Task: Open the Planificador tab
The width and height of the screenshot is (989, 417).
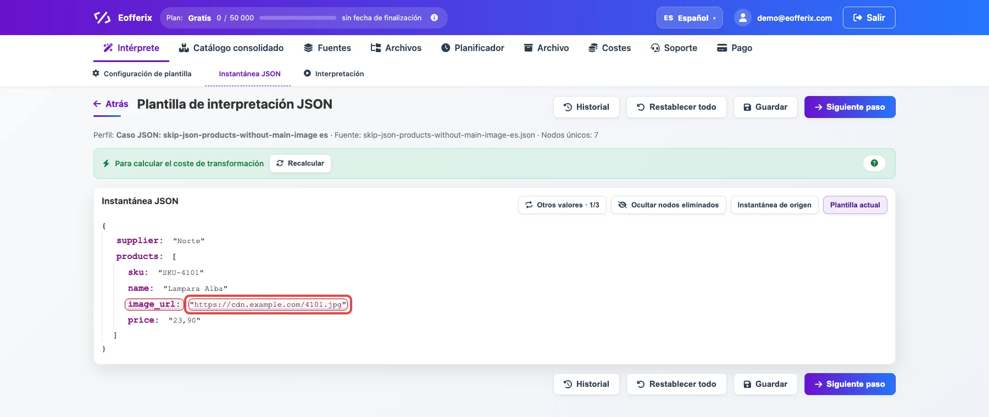Action: tap(473, 48)
